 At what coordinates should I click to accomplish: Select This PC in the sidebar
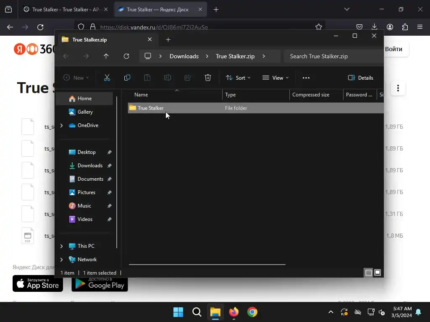tap(86, 246)
